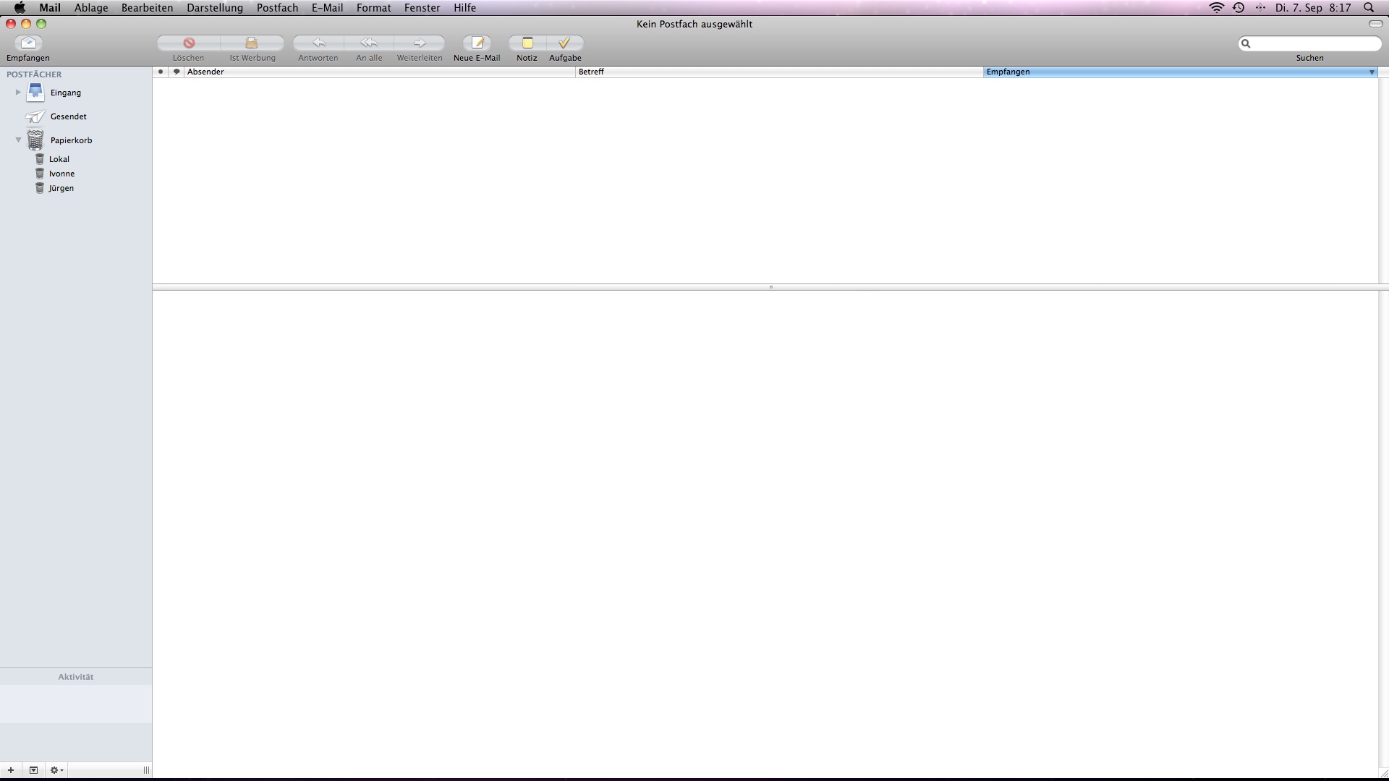Image resolution: width=1389 pixels, height=781 pixels.
Task: Click the plus button to add a mailbox
Action: tap(11, 770)
